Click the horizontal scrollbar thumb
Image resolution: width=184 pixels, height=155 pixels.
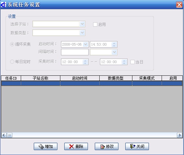9,135
